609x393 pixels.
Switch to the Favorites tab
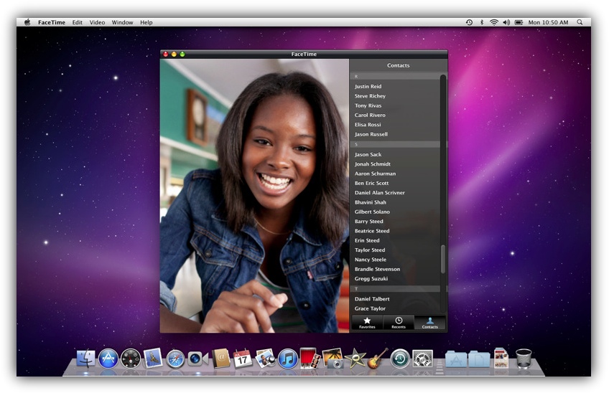tap(367, 323)
